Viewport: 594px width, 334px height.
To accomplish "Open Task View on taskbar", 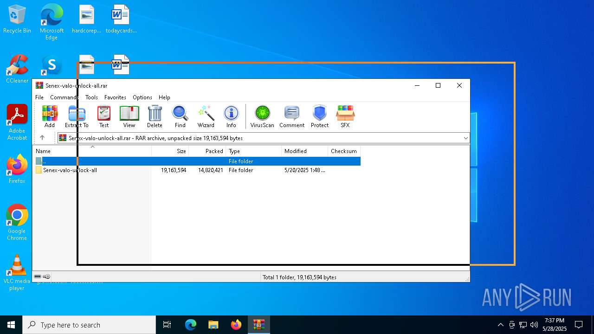I will tap(167, 325).
